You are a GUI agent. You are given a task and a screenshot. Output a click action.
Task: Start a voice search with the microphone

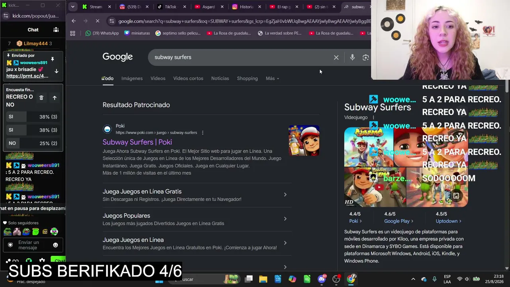[352, 57]
